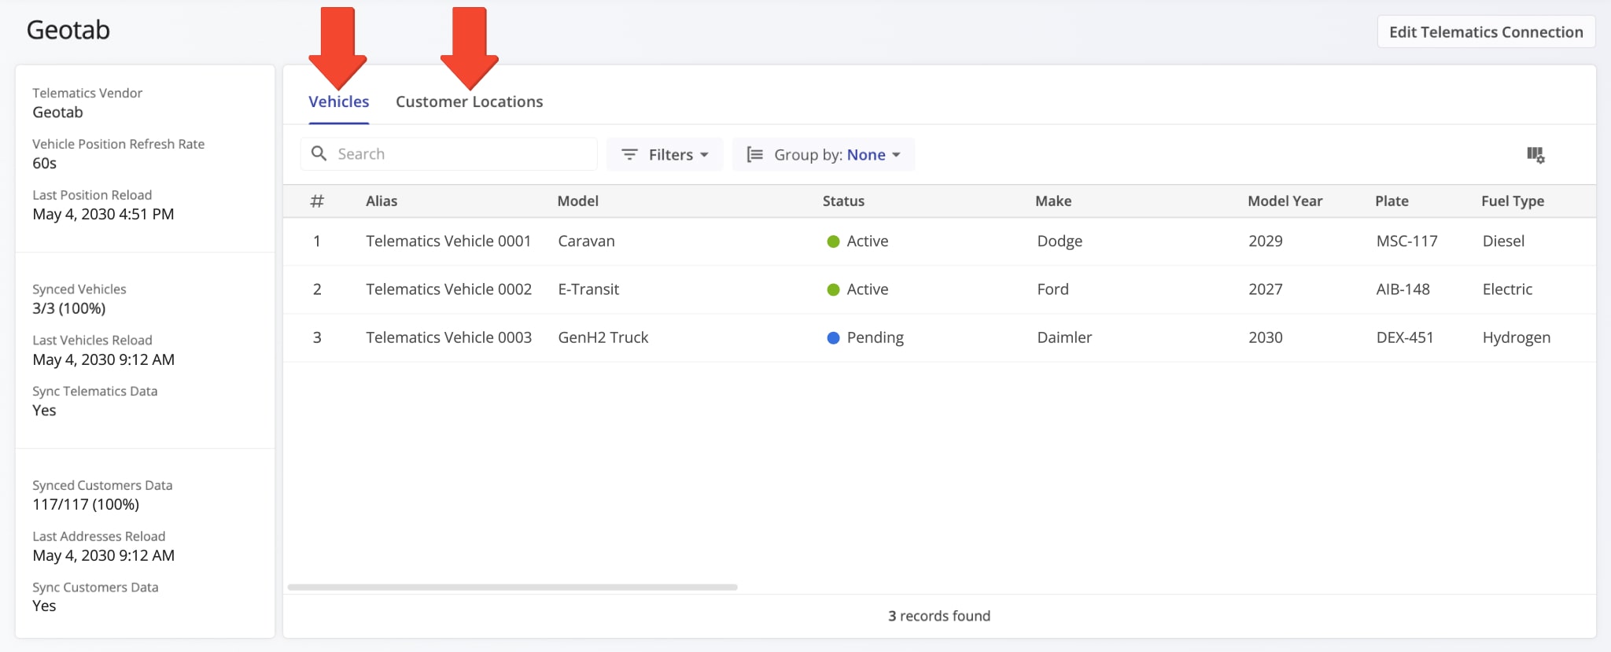Focus the Search input field
The image size is (1611, 652).
[x=448, y=154]
